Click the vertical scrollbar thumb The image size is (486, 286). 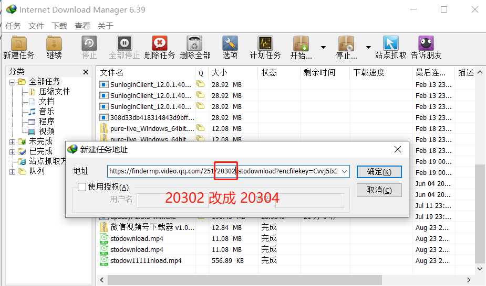(480, 214)
